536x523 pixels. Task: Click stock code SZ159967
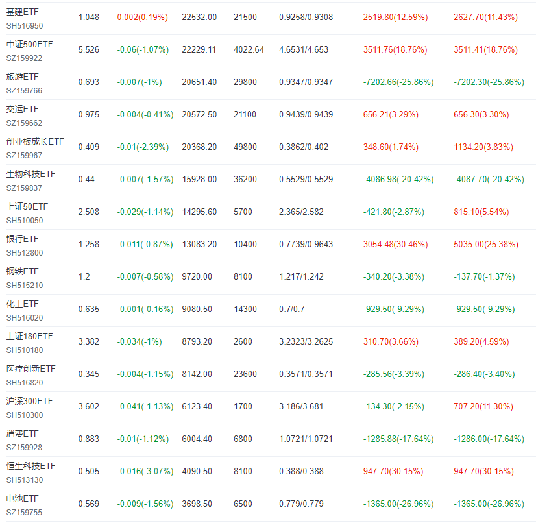pos(24,156)
